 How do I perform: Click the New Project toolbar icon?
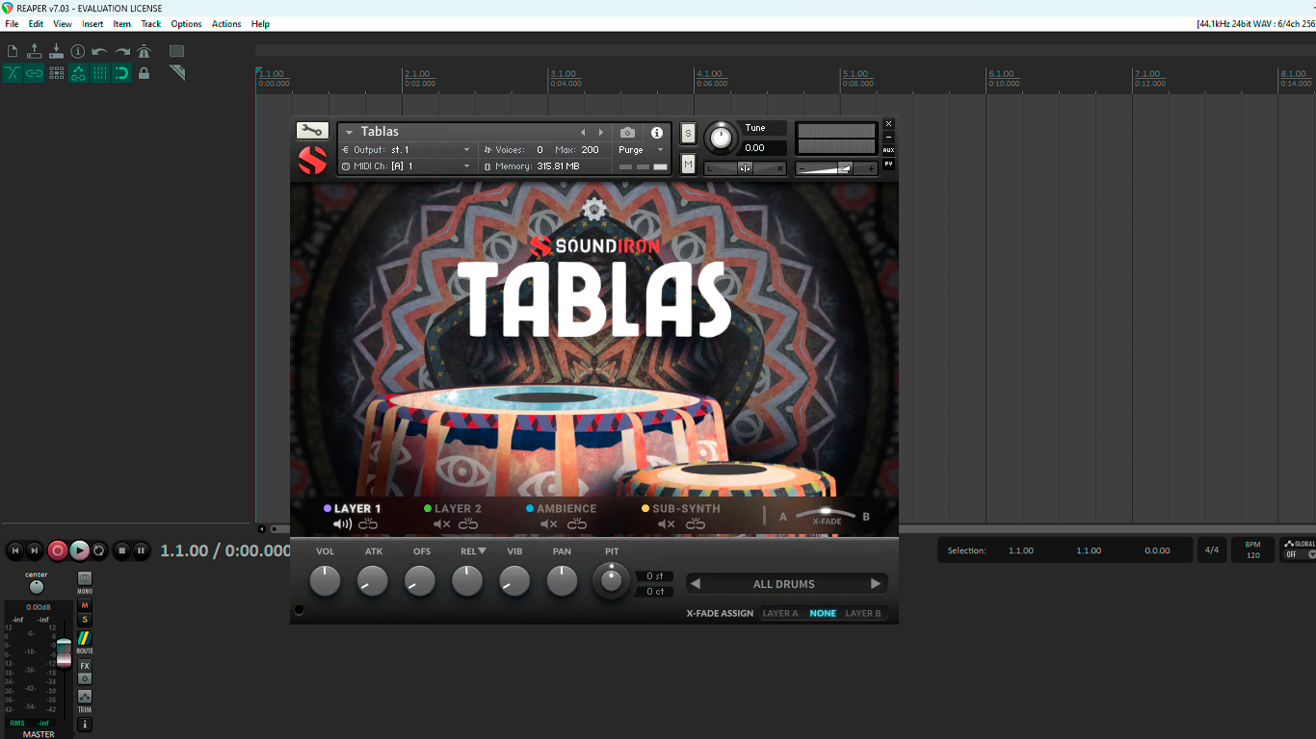[13, 51]
